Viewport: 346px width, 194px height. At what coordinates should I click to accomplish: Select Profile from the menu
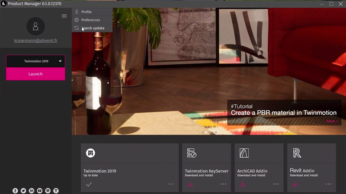click(86, 12)
